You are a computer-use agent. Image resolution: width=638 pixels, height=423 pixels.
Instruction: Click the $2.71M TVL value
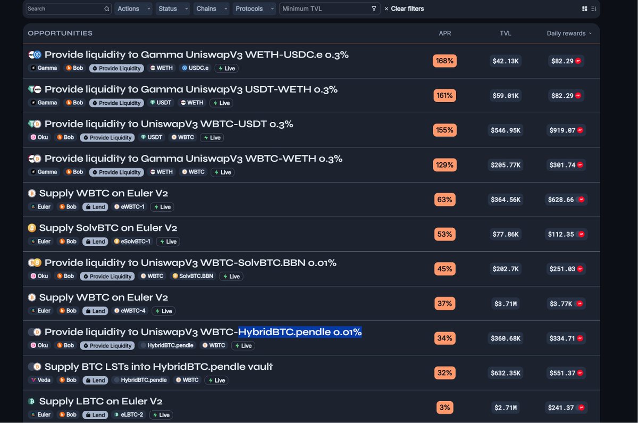tap(506, 408)
